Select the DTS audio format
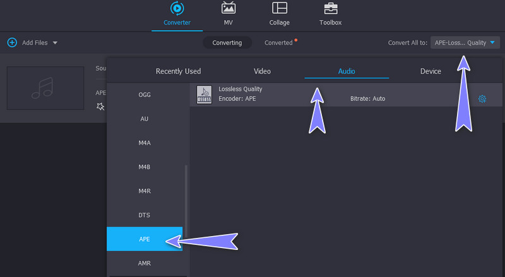 (145, 215)
